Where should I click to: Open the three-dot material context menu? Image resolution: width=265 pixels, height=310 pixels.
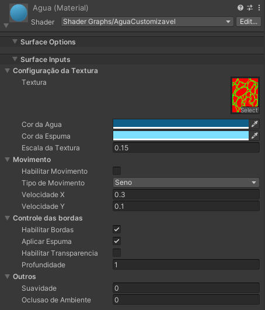click(259, 8)
